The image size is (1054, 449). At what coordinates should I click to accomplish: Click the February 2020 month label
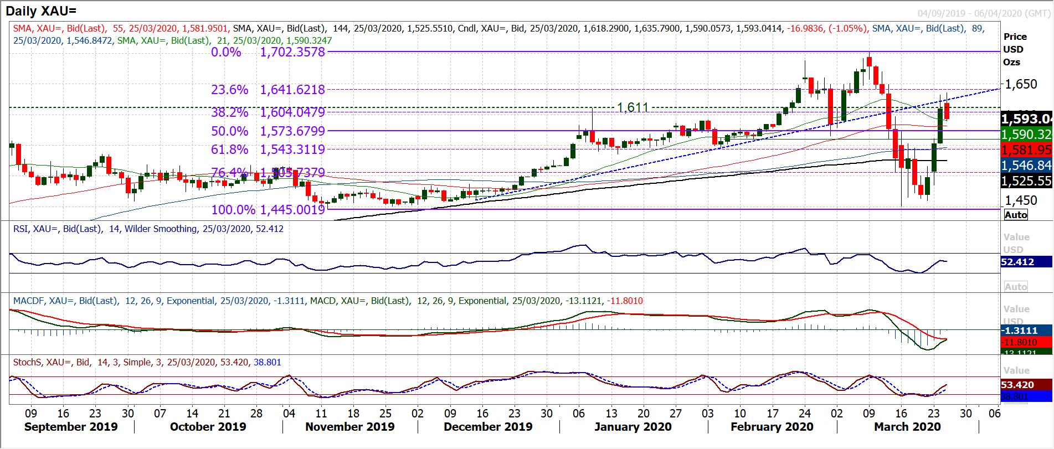click(x=772, y=427)
